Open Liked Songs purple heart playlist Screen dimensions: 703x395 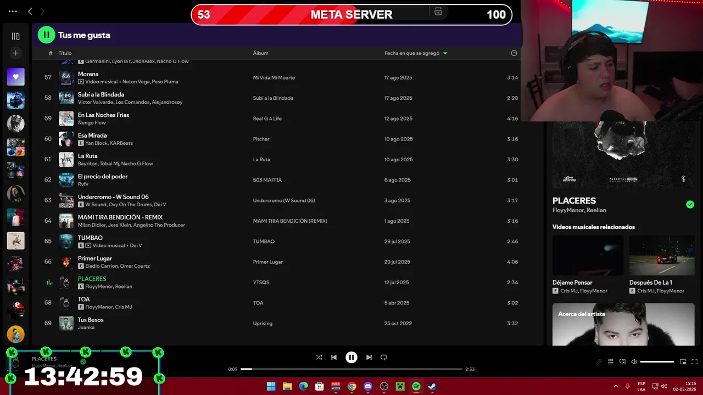15,77
